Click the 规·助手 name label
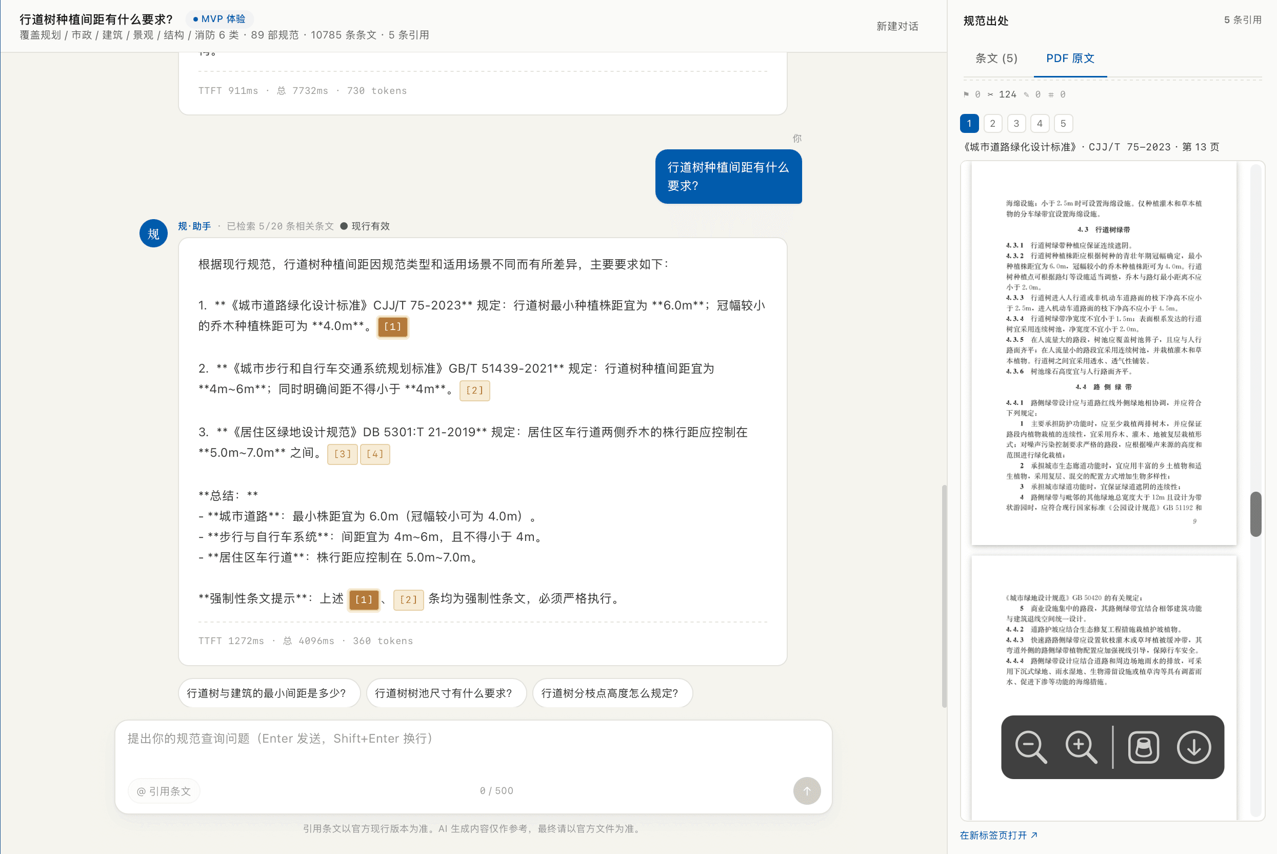Viewport: 1277px width, 854px height. tap(194, 226)
